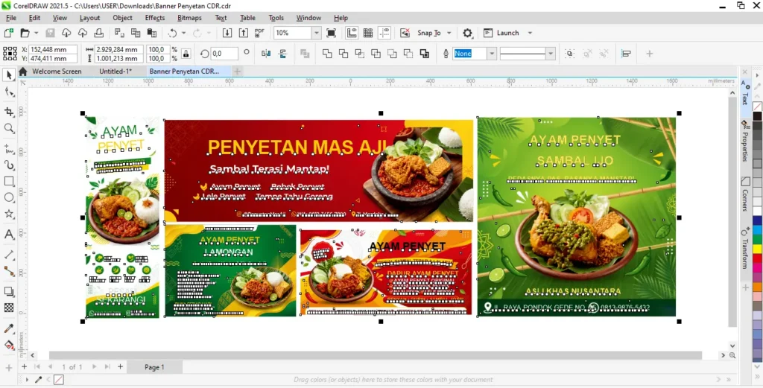Open the Effects menu

(x=155, y=18)
